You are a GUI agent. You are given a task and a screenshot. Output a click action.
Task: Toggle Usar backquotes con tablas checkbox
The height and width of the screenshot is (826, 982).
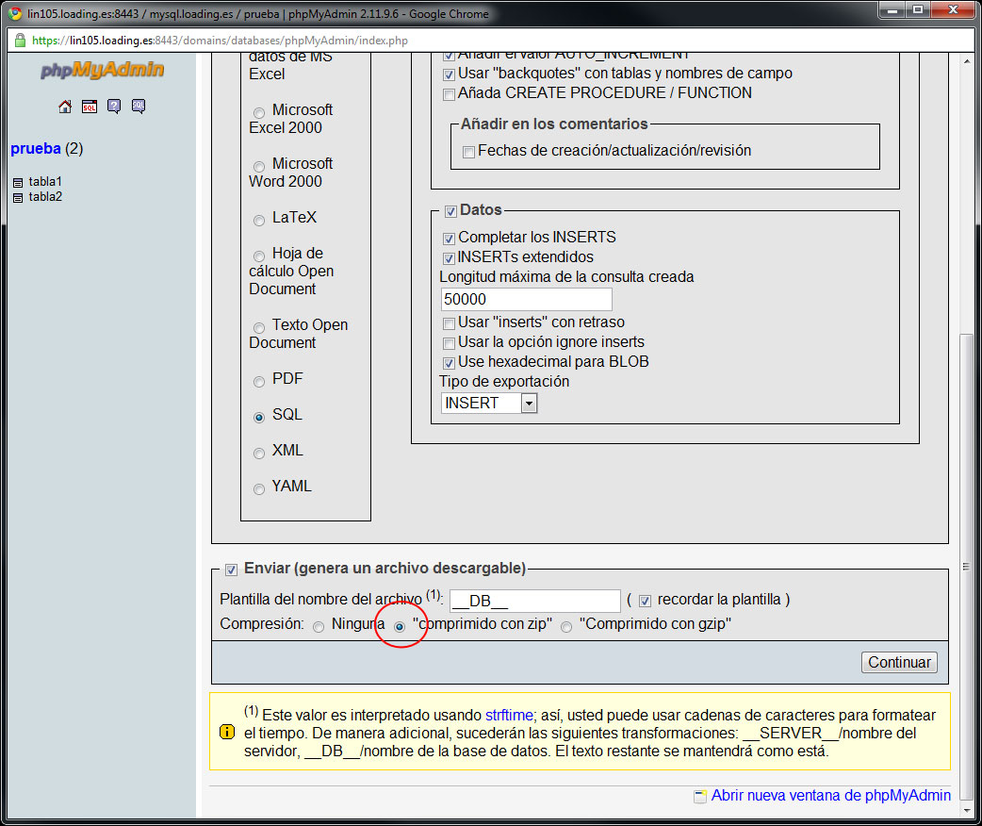coord(449,75)
